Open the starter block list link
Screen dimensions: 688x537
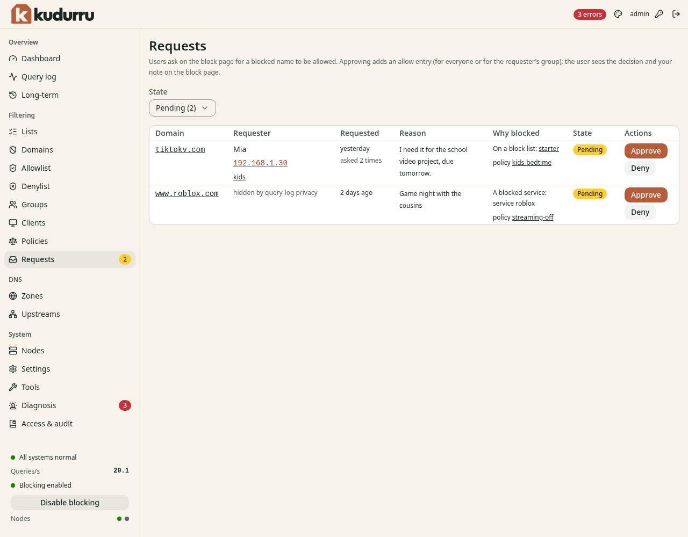[x=549, y=149]
